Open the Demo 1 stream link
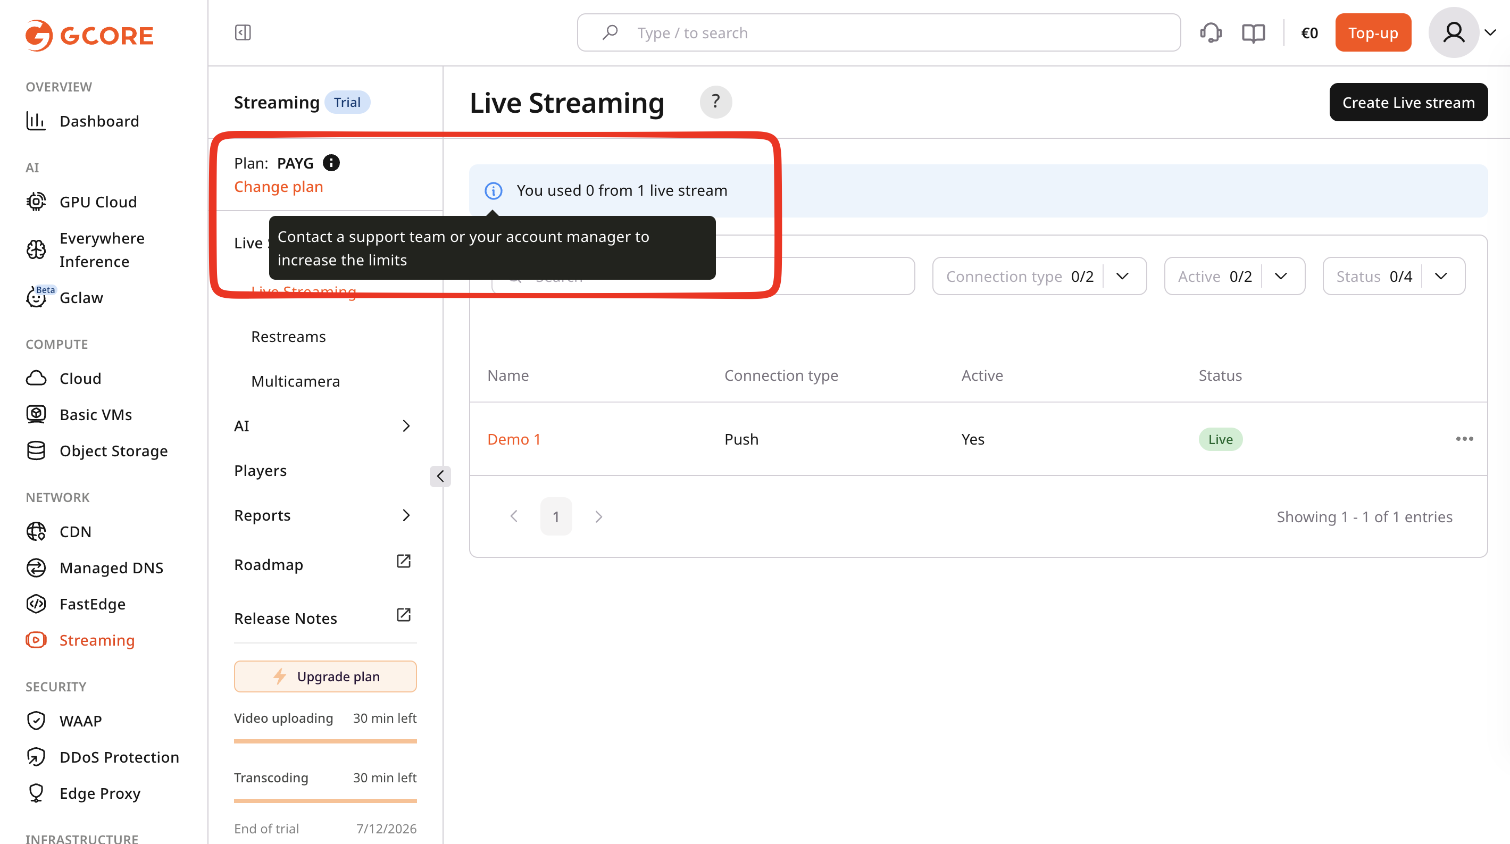This screenshot has height=844, width=1510. (514, 439)
